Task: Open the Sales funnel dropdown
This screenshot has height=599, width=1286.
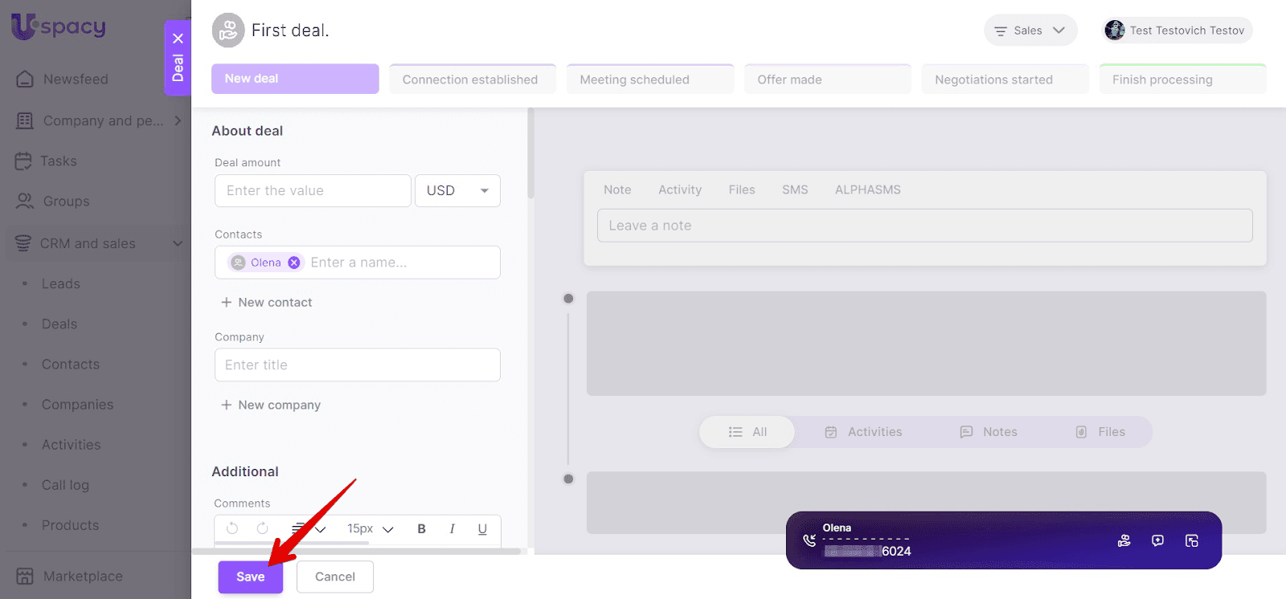Action: 1030,31
